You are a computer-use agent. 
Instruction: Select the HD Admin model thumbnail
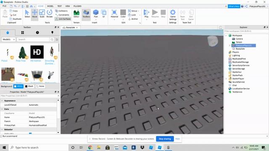pos(37,52)
